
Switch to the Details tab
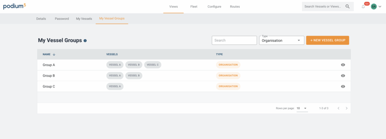[x=41, y=19]
